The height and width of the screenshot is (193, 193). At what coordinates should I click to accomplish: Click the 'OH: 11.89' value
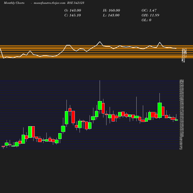tap(151, 15)
